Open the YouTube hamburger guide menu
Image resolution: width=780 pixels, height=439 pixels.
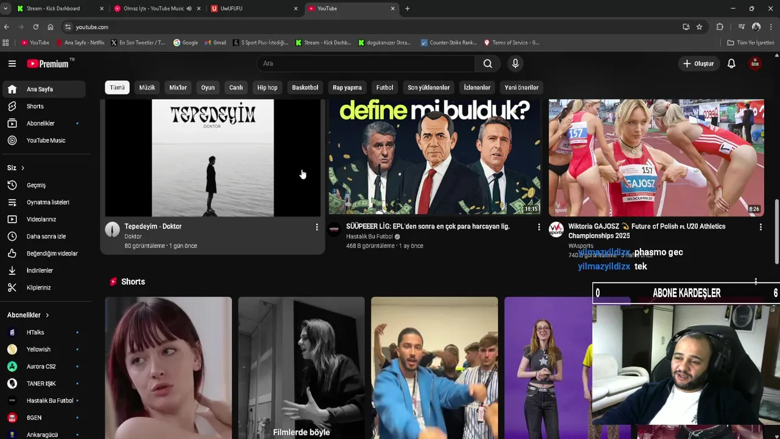pyautogui.click(x=12, y=63)
